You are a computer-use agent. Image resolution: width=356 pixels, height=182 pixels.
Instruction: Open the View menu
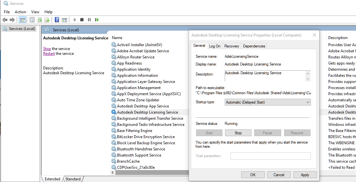[x=35, y=12]
